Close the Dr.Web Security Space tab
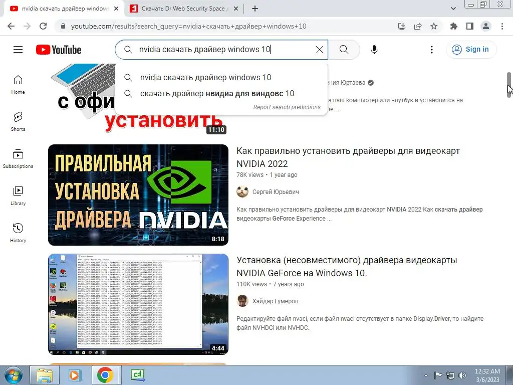 [235, 9]
